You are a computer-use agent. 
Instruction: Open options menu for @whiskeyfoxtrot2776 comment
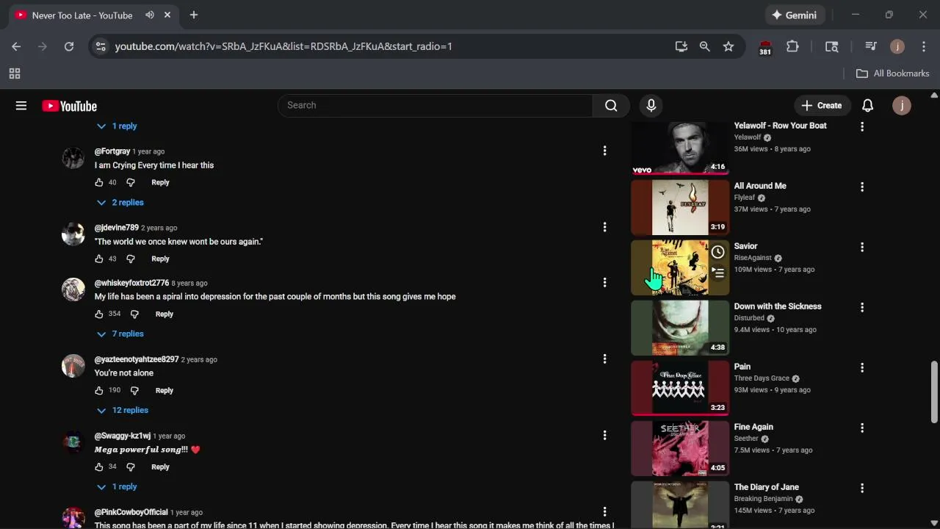pos(604,282)
